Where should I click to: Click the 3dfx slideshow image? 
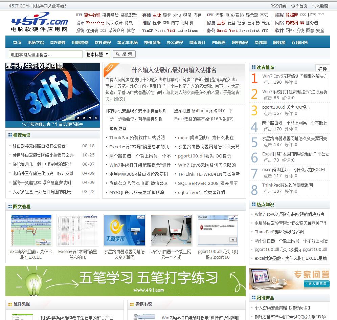click(x=53, y=92)
